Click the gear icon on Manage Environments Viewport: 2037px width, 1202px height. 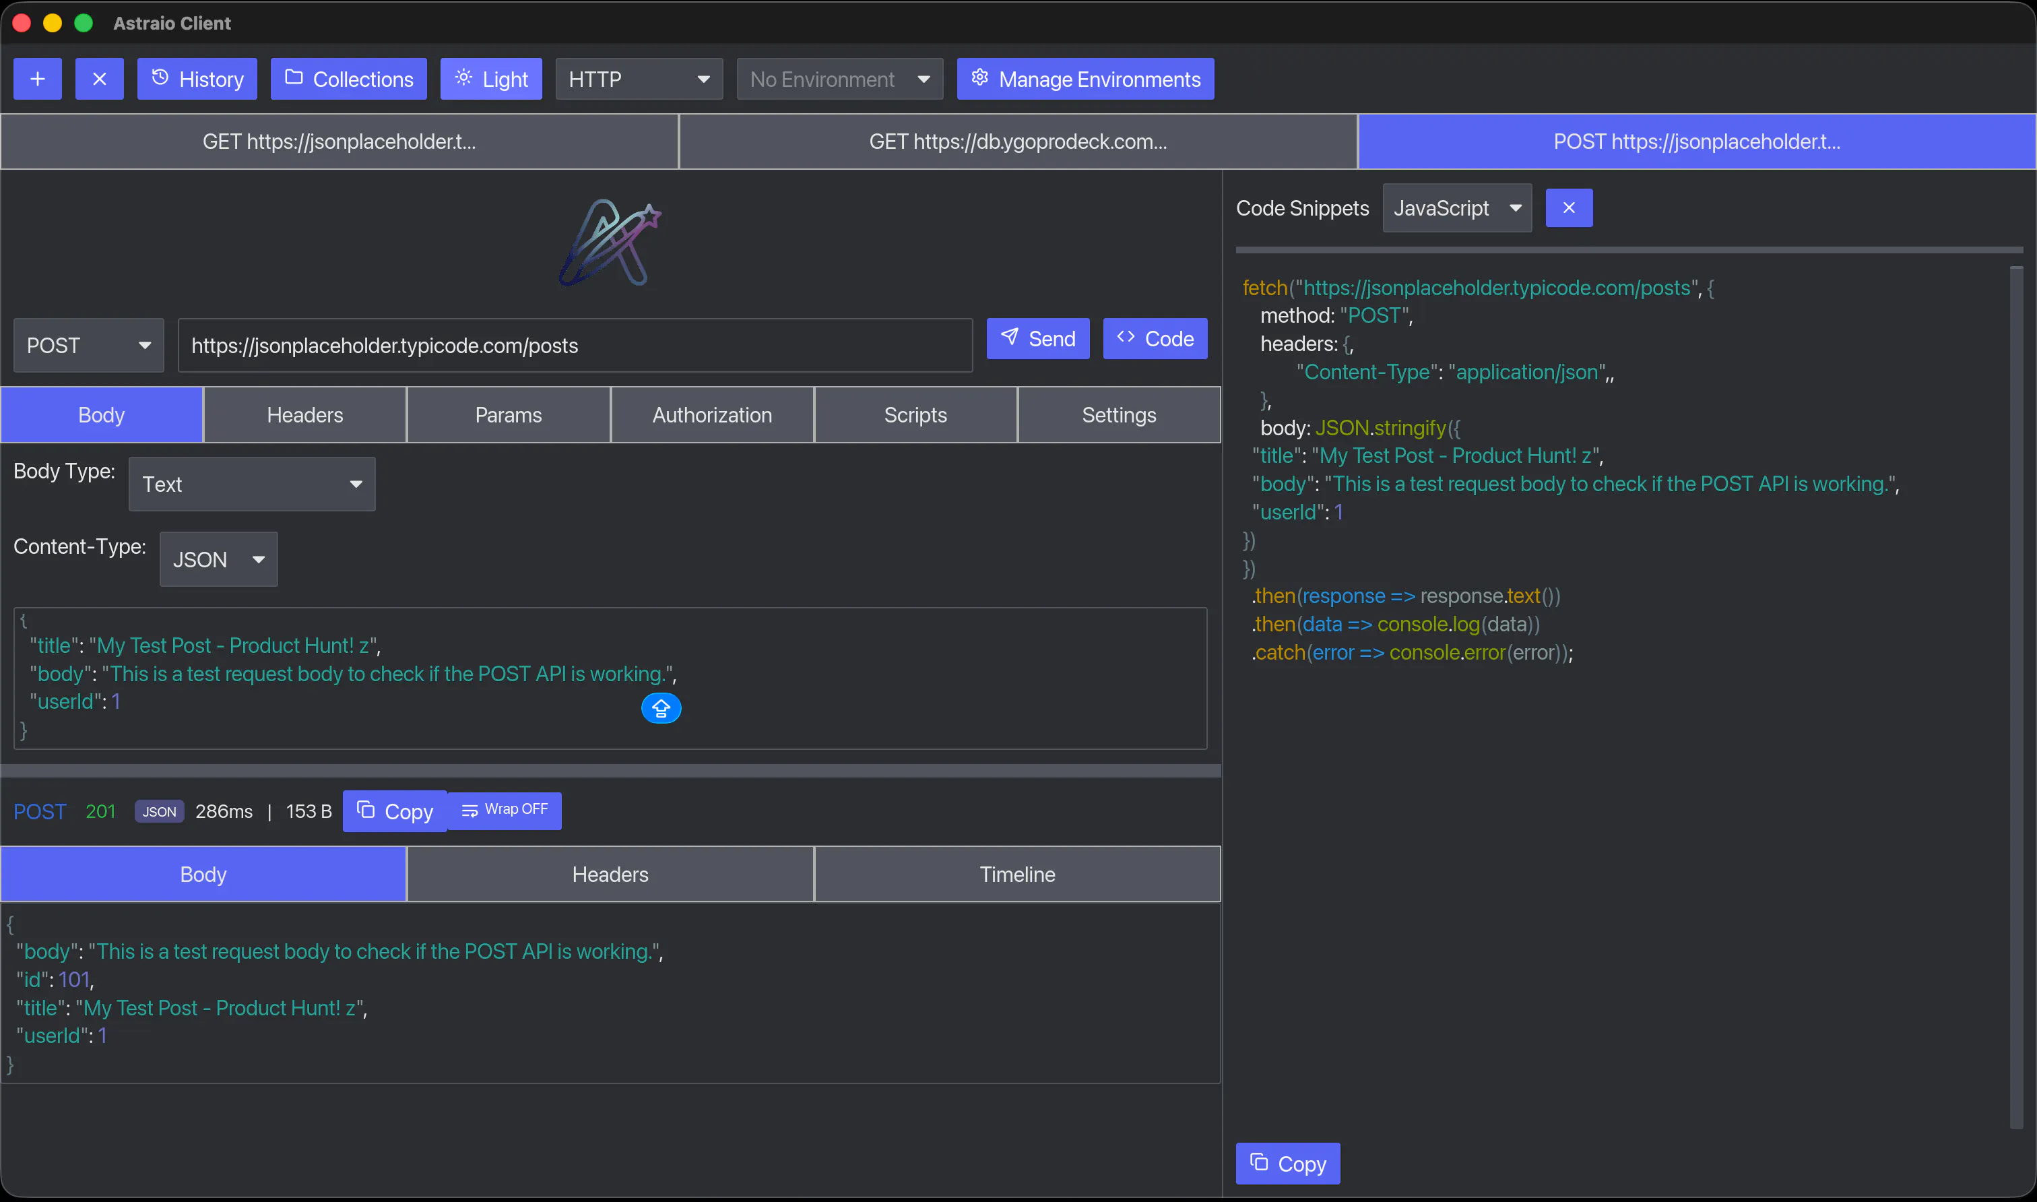click(979, 77)
